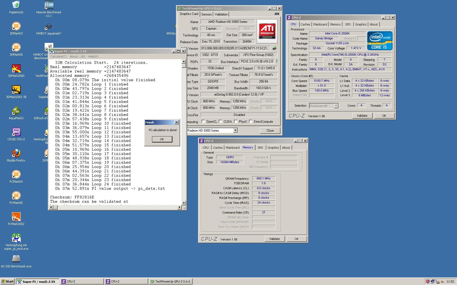Open 3DMark2001 SE desktop icon
Viewport: 457px width, 285px height.
click(x=16, y=90)
